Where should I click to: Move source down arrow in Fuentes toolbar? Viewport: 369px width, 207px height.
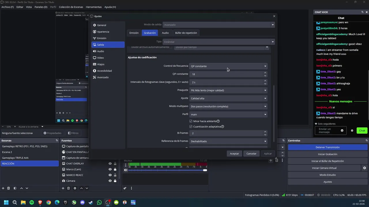point(87,188)
